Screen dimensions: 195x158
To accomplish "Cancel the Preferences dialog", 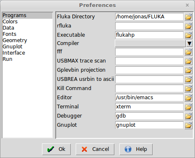I will 95,149.
